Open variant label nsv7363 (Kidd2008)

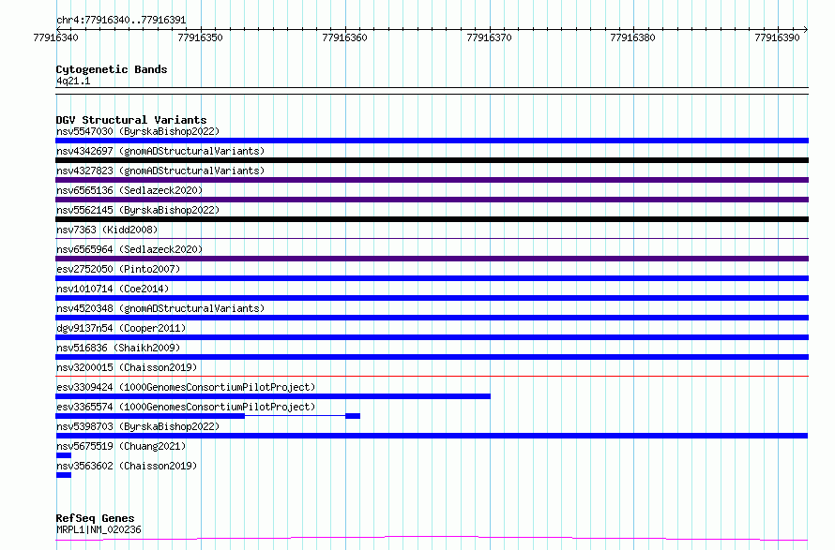[x=107, y=230]
